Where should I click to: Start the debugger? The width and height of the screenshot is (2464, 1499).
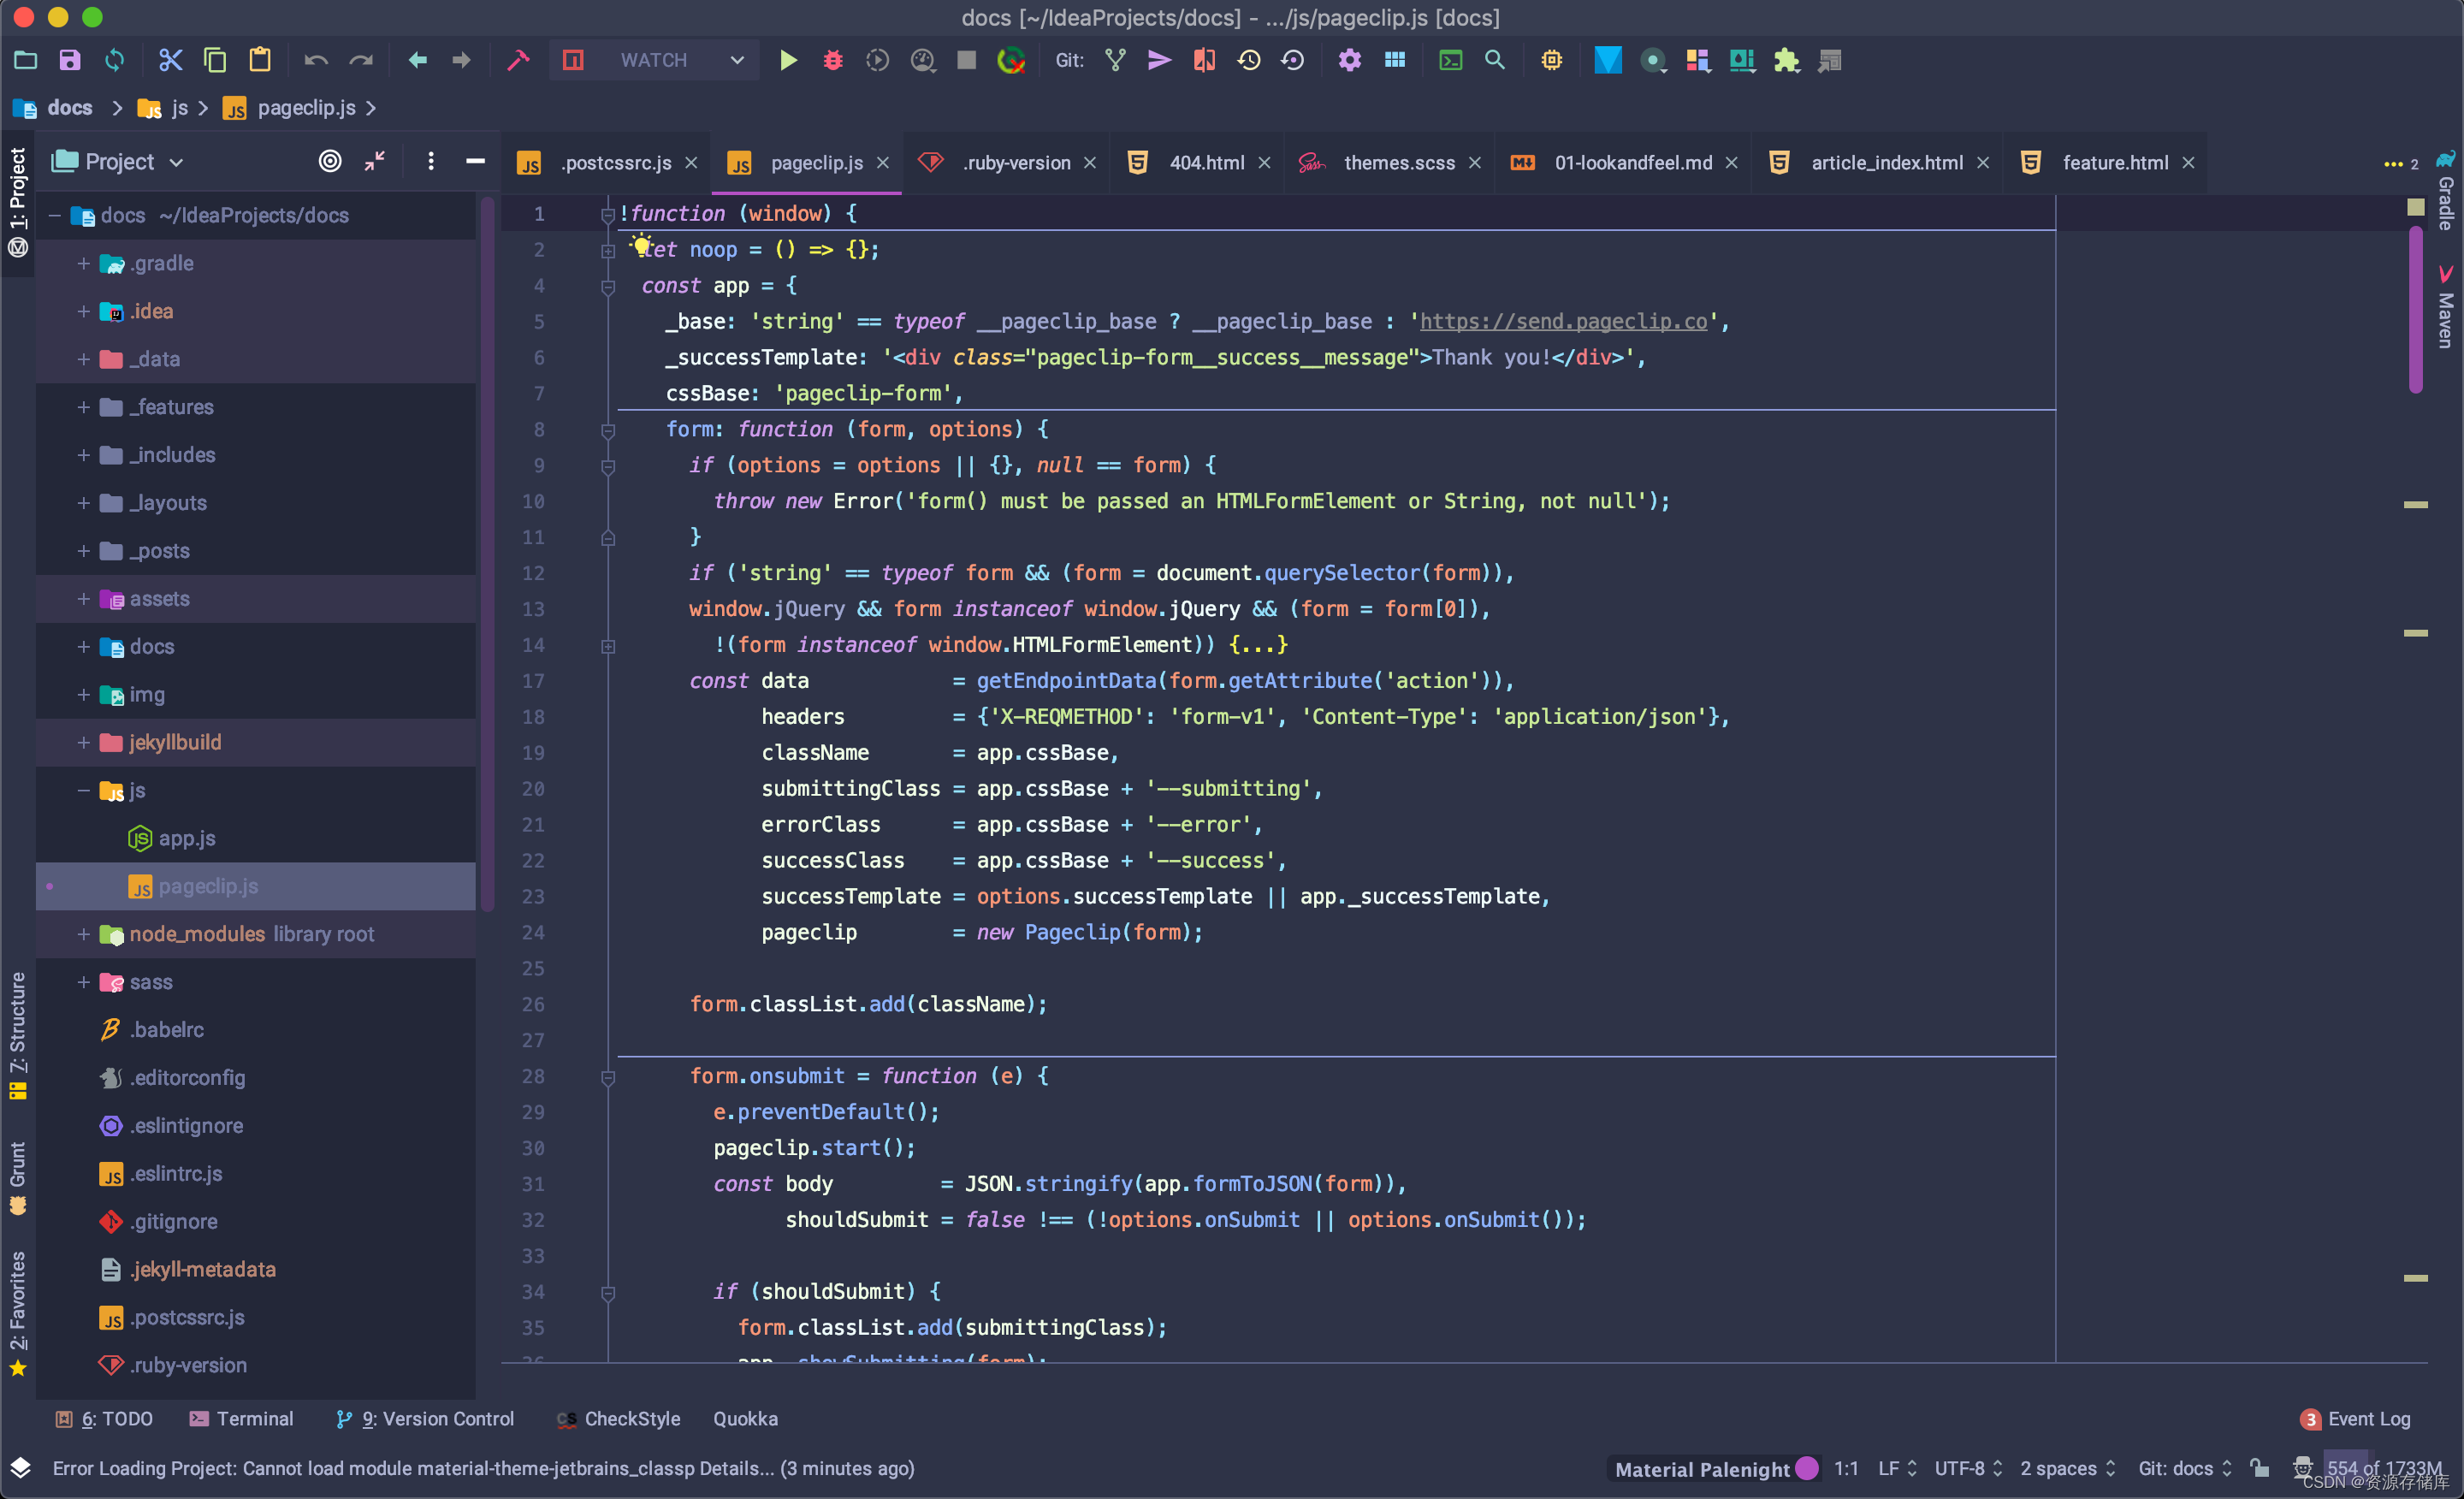(x=833, y=60)
